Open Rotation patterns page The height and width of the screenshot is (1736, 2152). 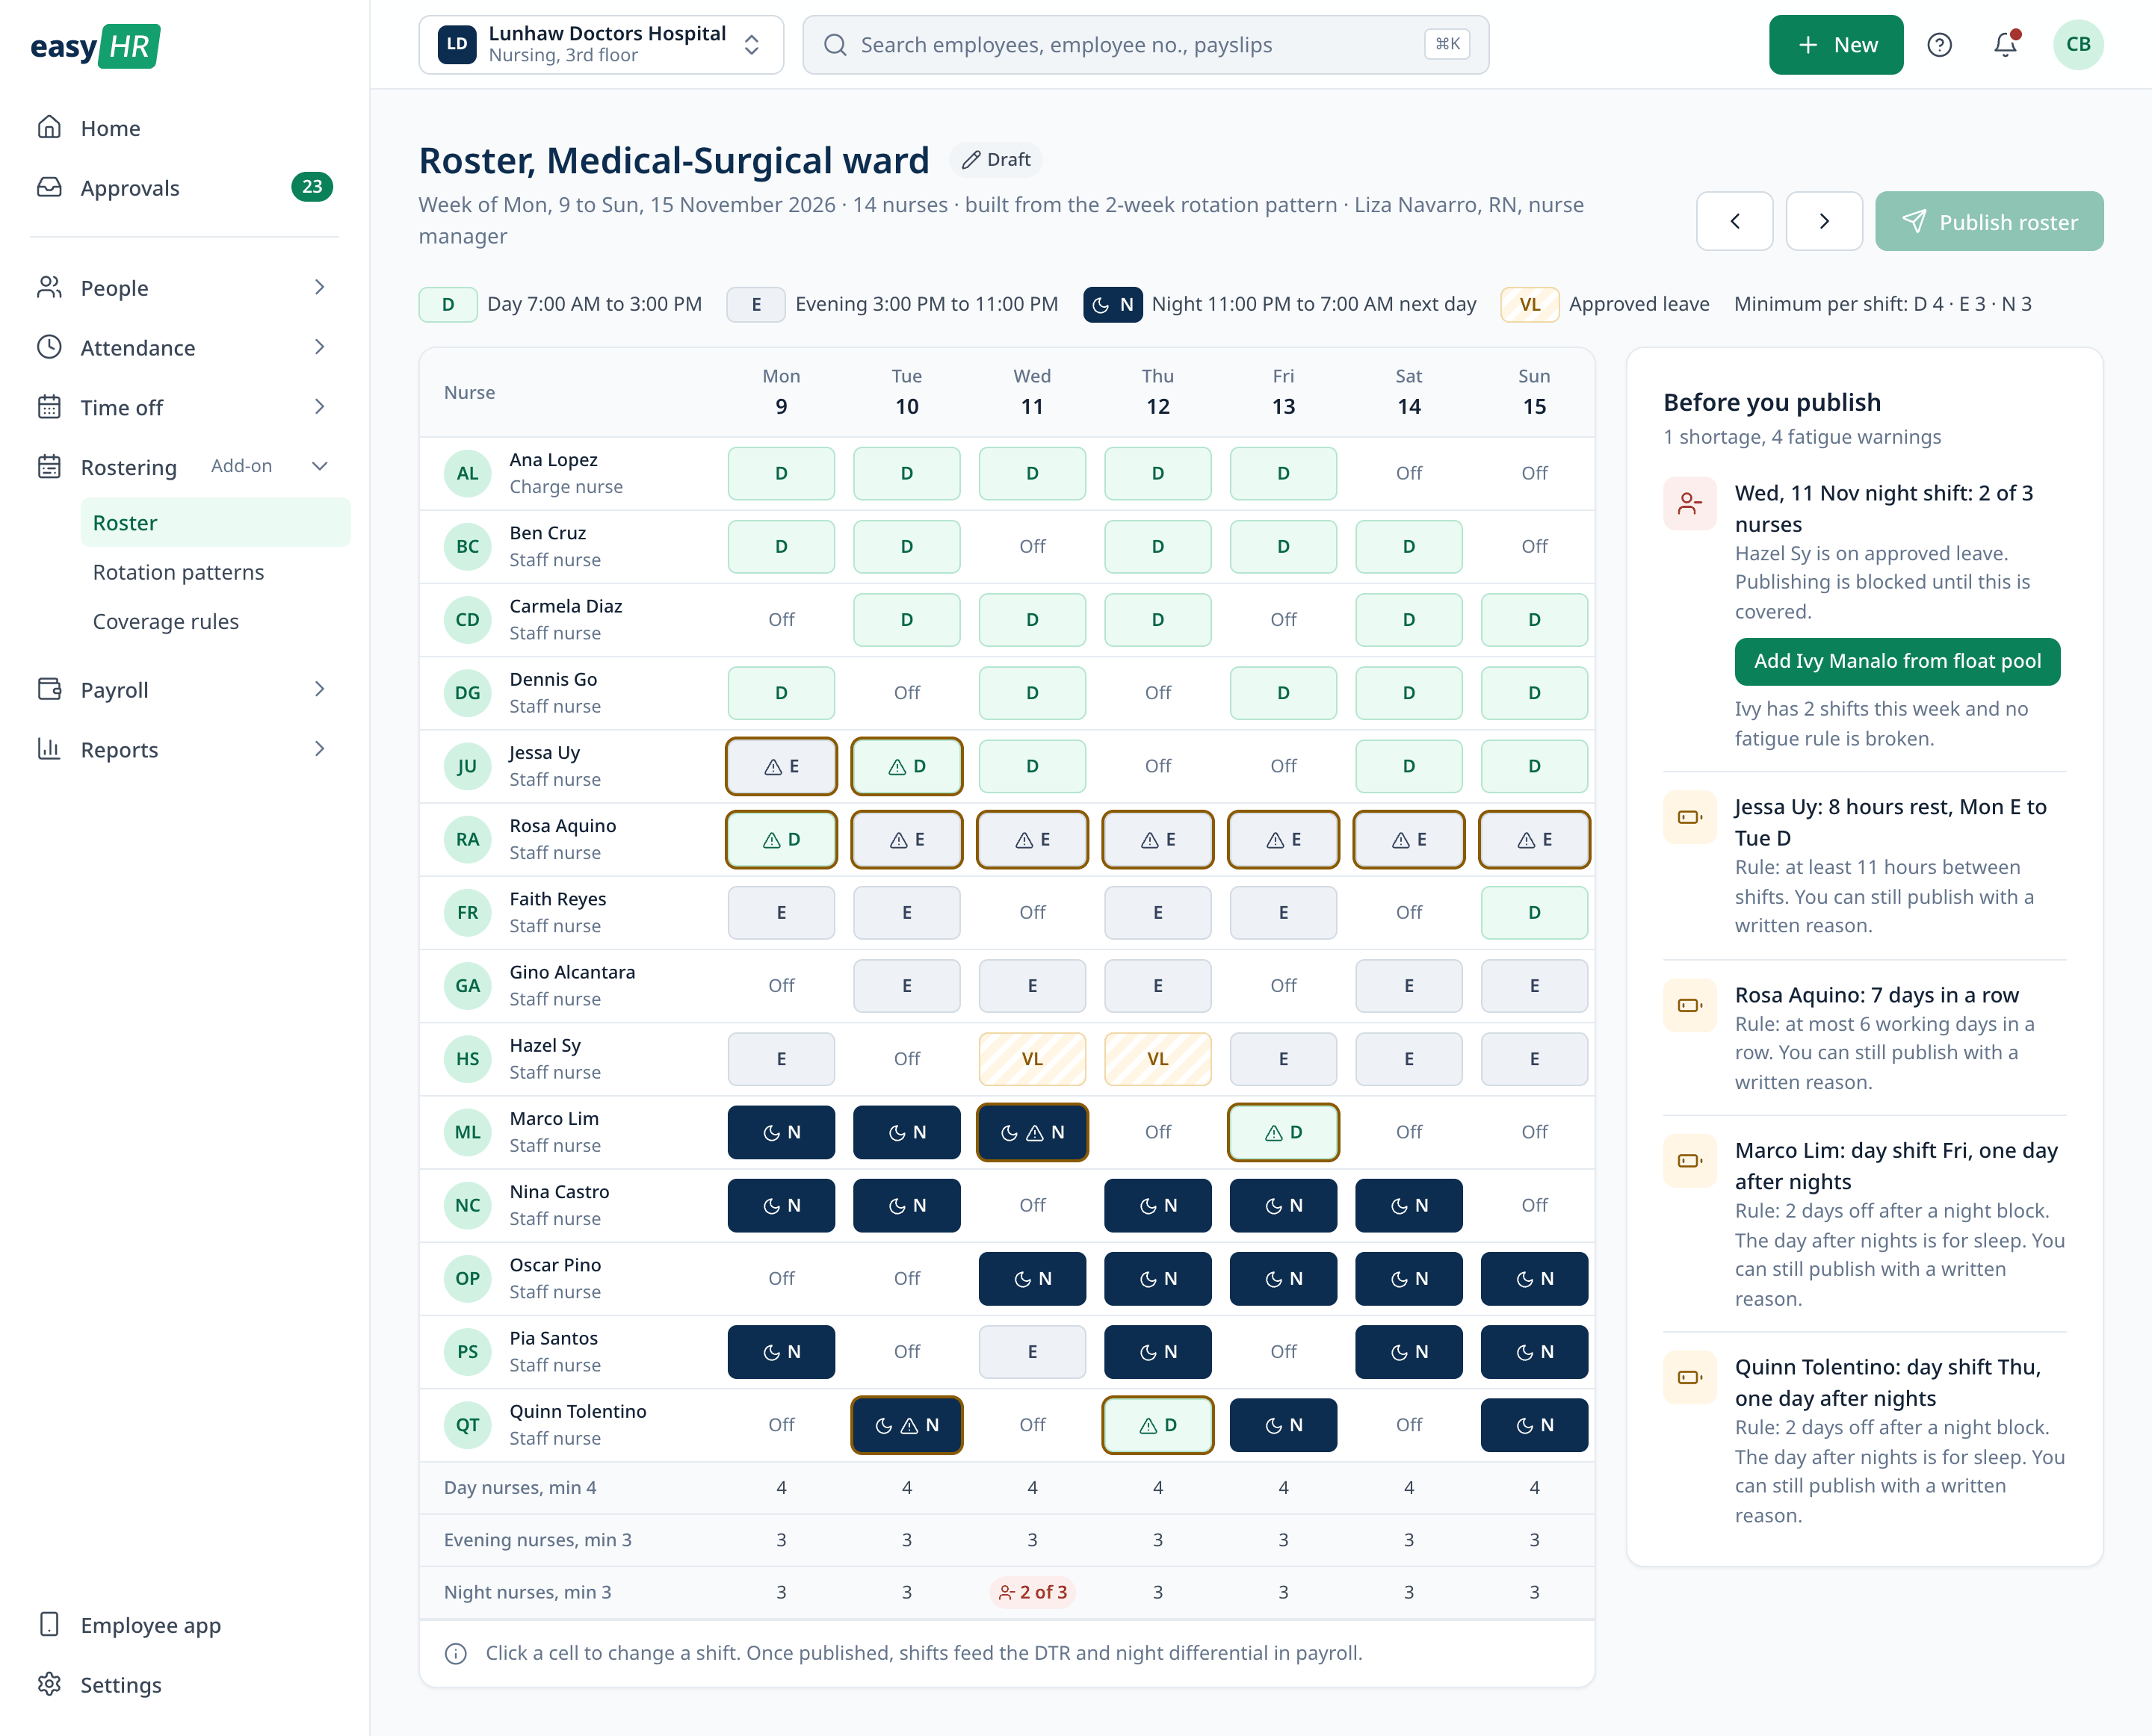point(215,572)
